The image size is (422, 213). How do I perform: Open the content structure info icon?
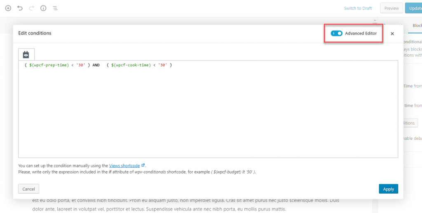43,8
